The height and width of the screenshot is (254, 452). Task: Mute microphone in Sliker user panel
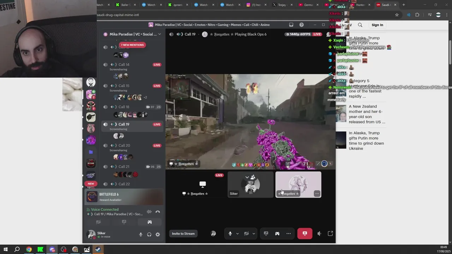141,235
